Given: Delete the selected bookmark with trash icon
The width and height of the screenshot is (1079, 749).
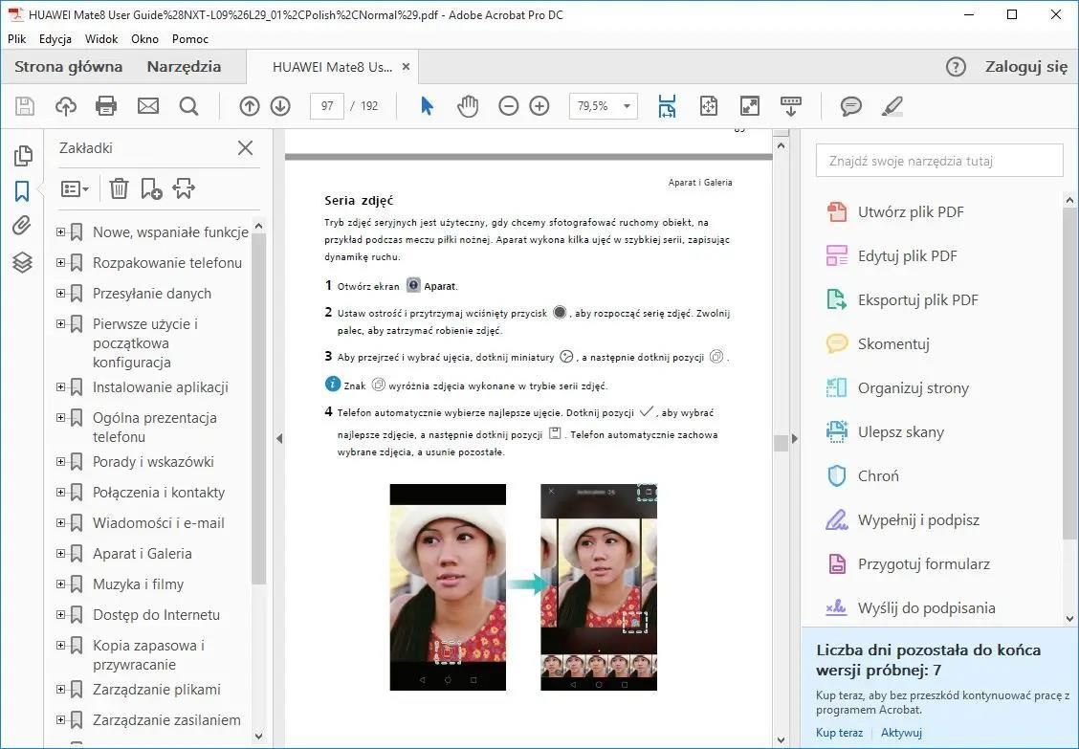Looking at the screenshot, I should point(119,187).
